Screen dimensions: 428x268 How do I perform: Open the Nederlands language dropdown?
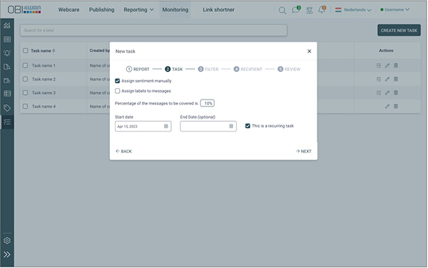click(354, 10)
